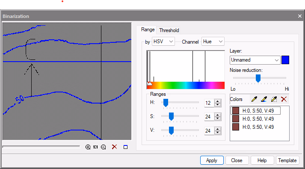Click the hue histogram marker triangle

point(149,83)
